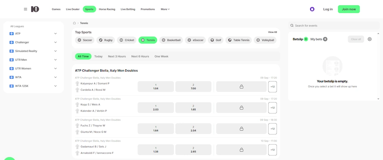Show +12 markets for Kalyanpur match

coord(272,87)
